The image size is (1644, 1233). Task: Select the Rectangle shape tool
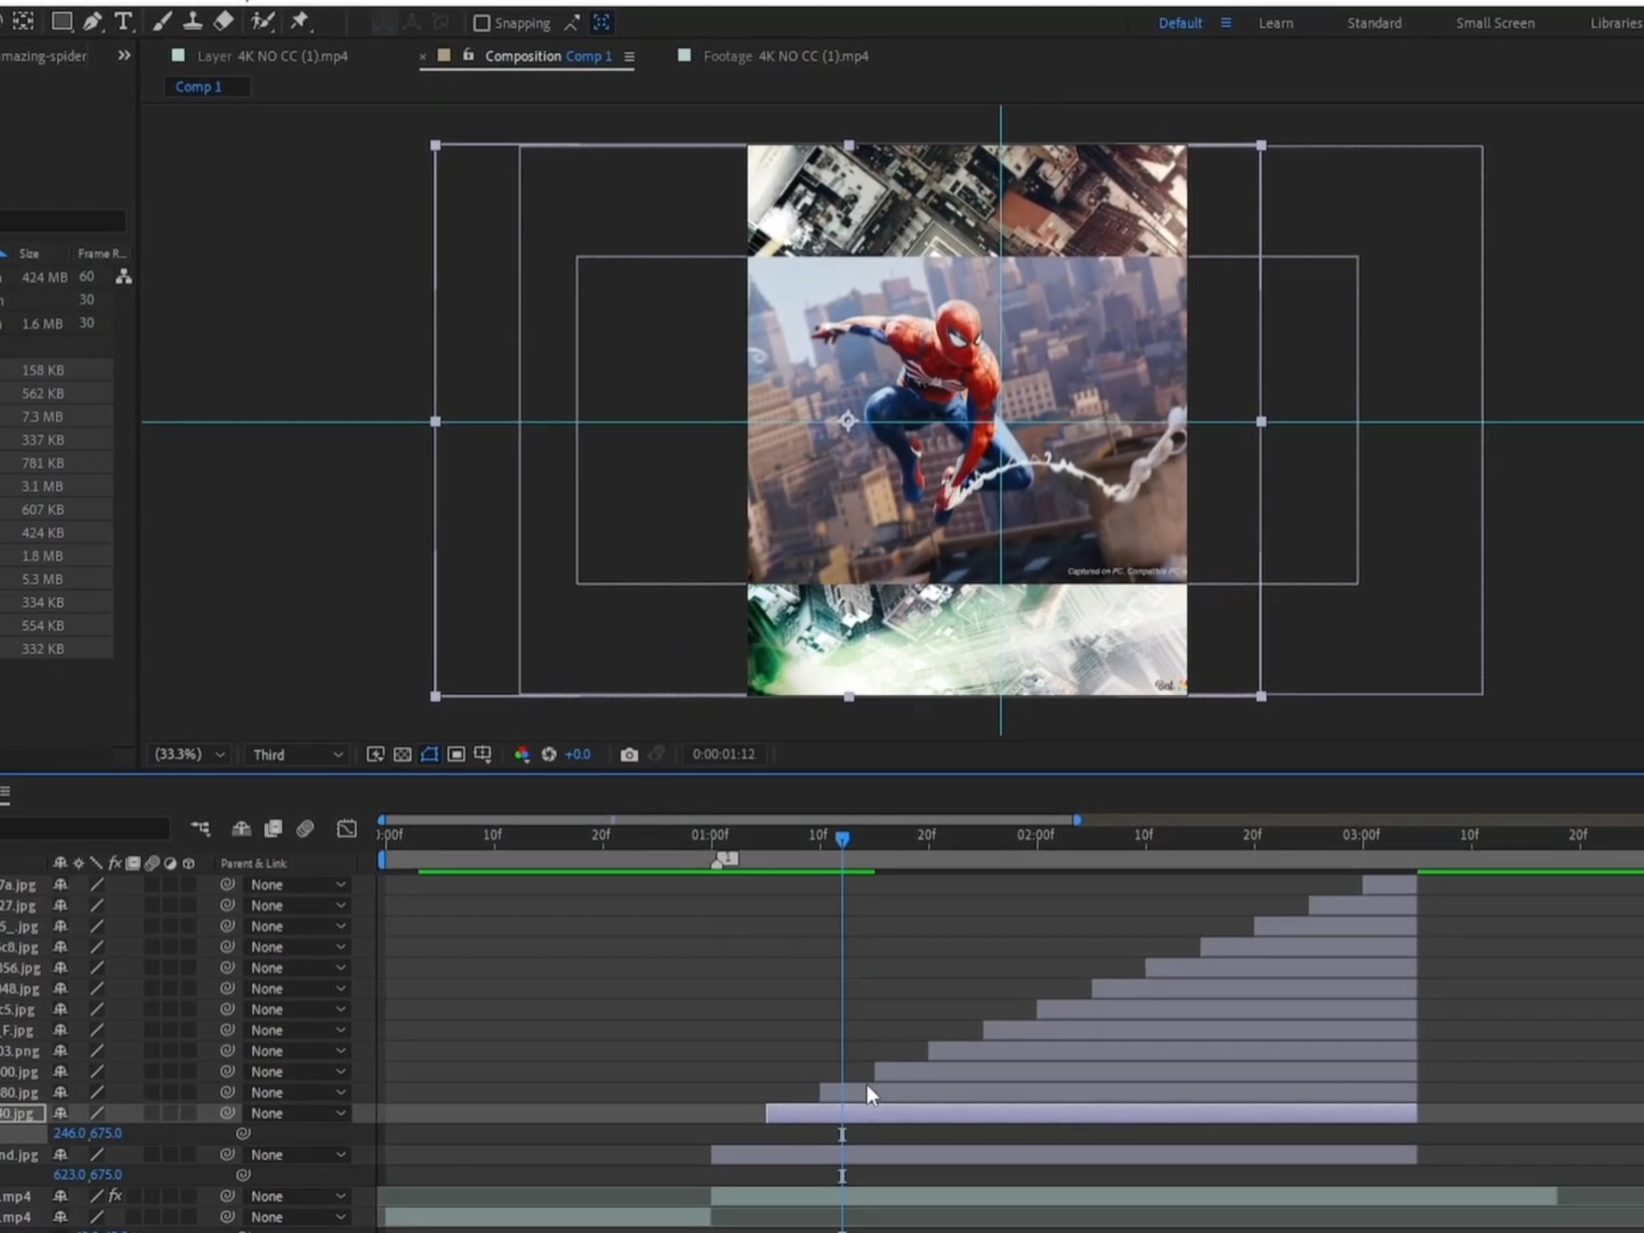tap(62, 21)
